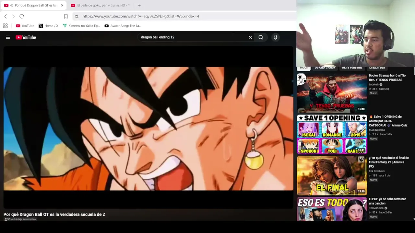Click the video title below the player

coord(54,214)
